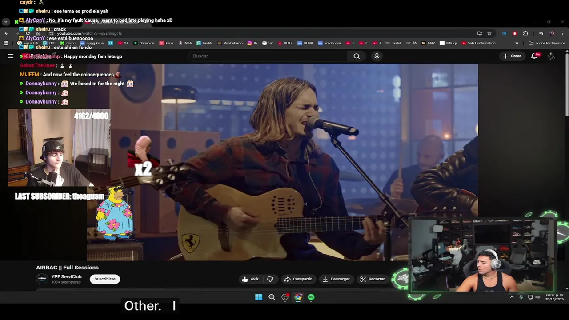The height and width of the screenshot is (320, 569).
Task: Open the taskbar clock and date
Action: point(554,297)
